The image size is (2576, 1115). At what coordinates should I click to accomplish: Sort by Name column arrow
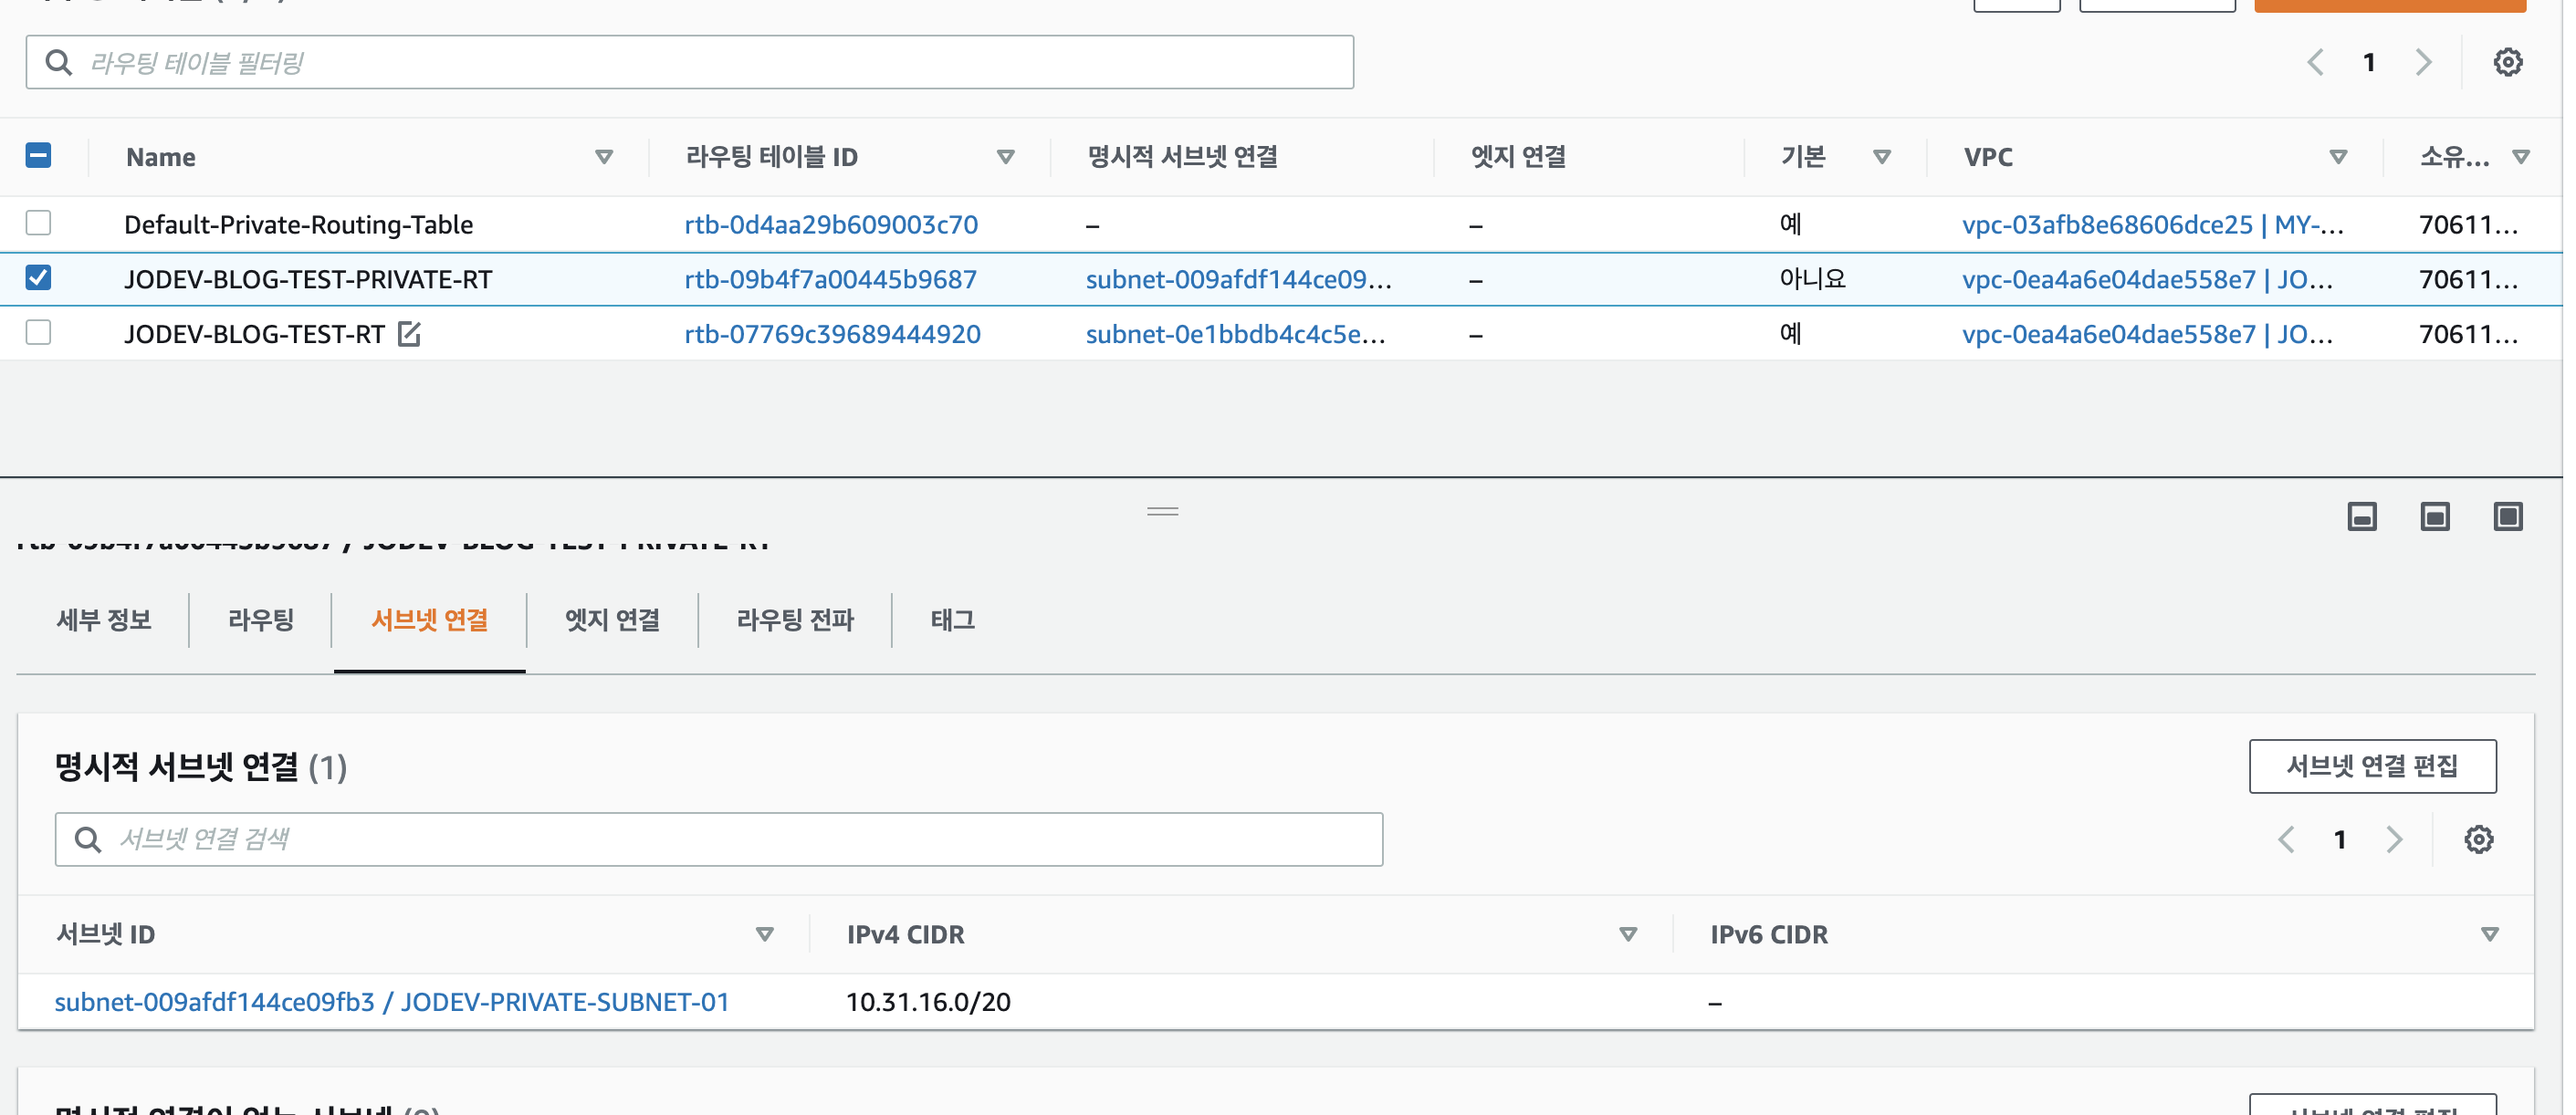click(604, 157)
